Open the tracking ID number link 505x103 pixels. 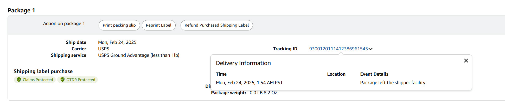pos(338,49)
